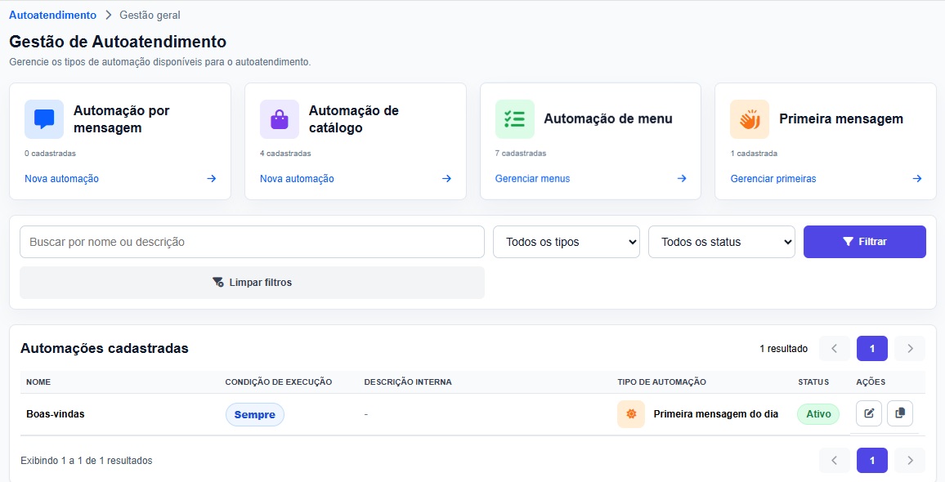The image size is (945, 482).
Task: Open the Gerenciar menus link
Action: [533, 179]
